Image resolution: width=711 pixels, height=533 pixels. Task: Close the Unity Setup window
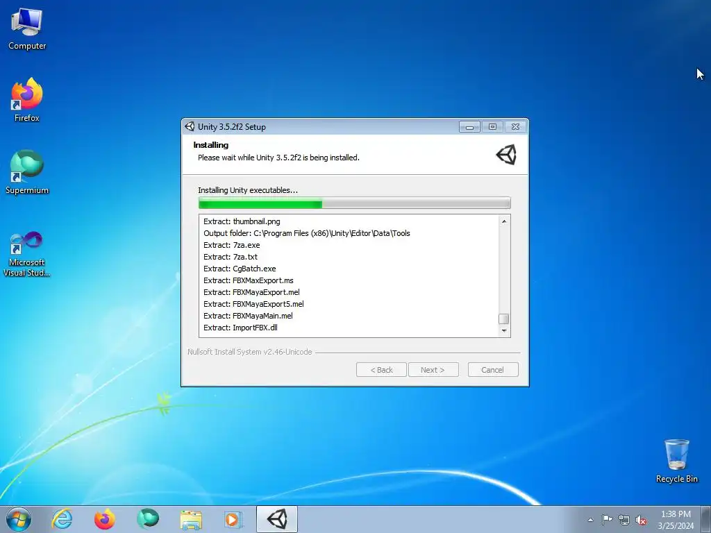click(x=516, y=127)
